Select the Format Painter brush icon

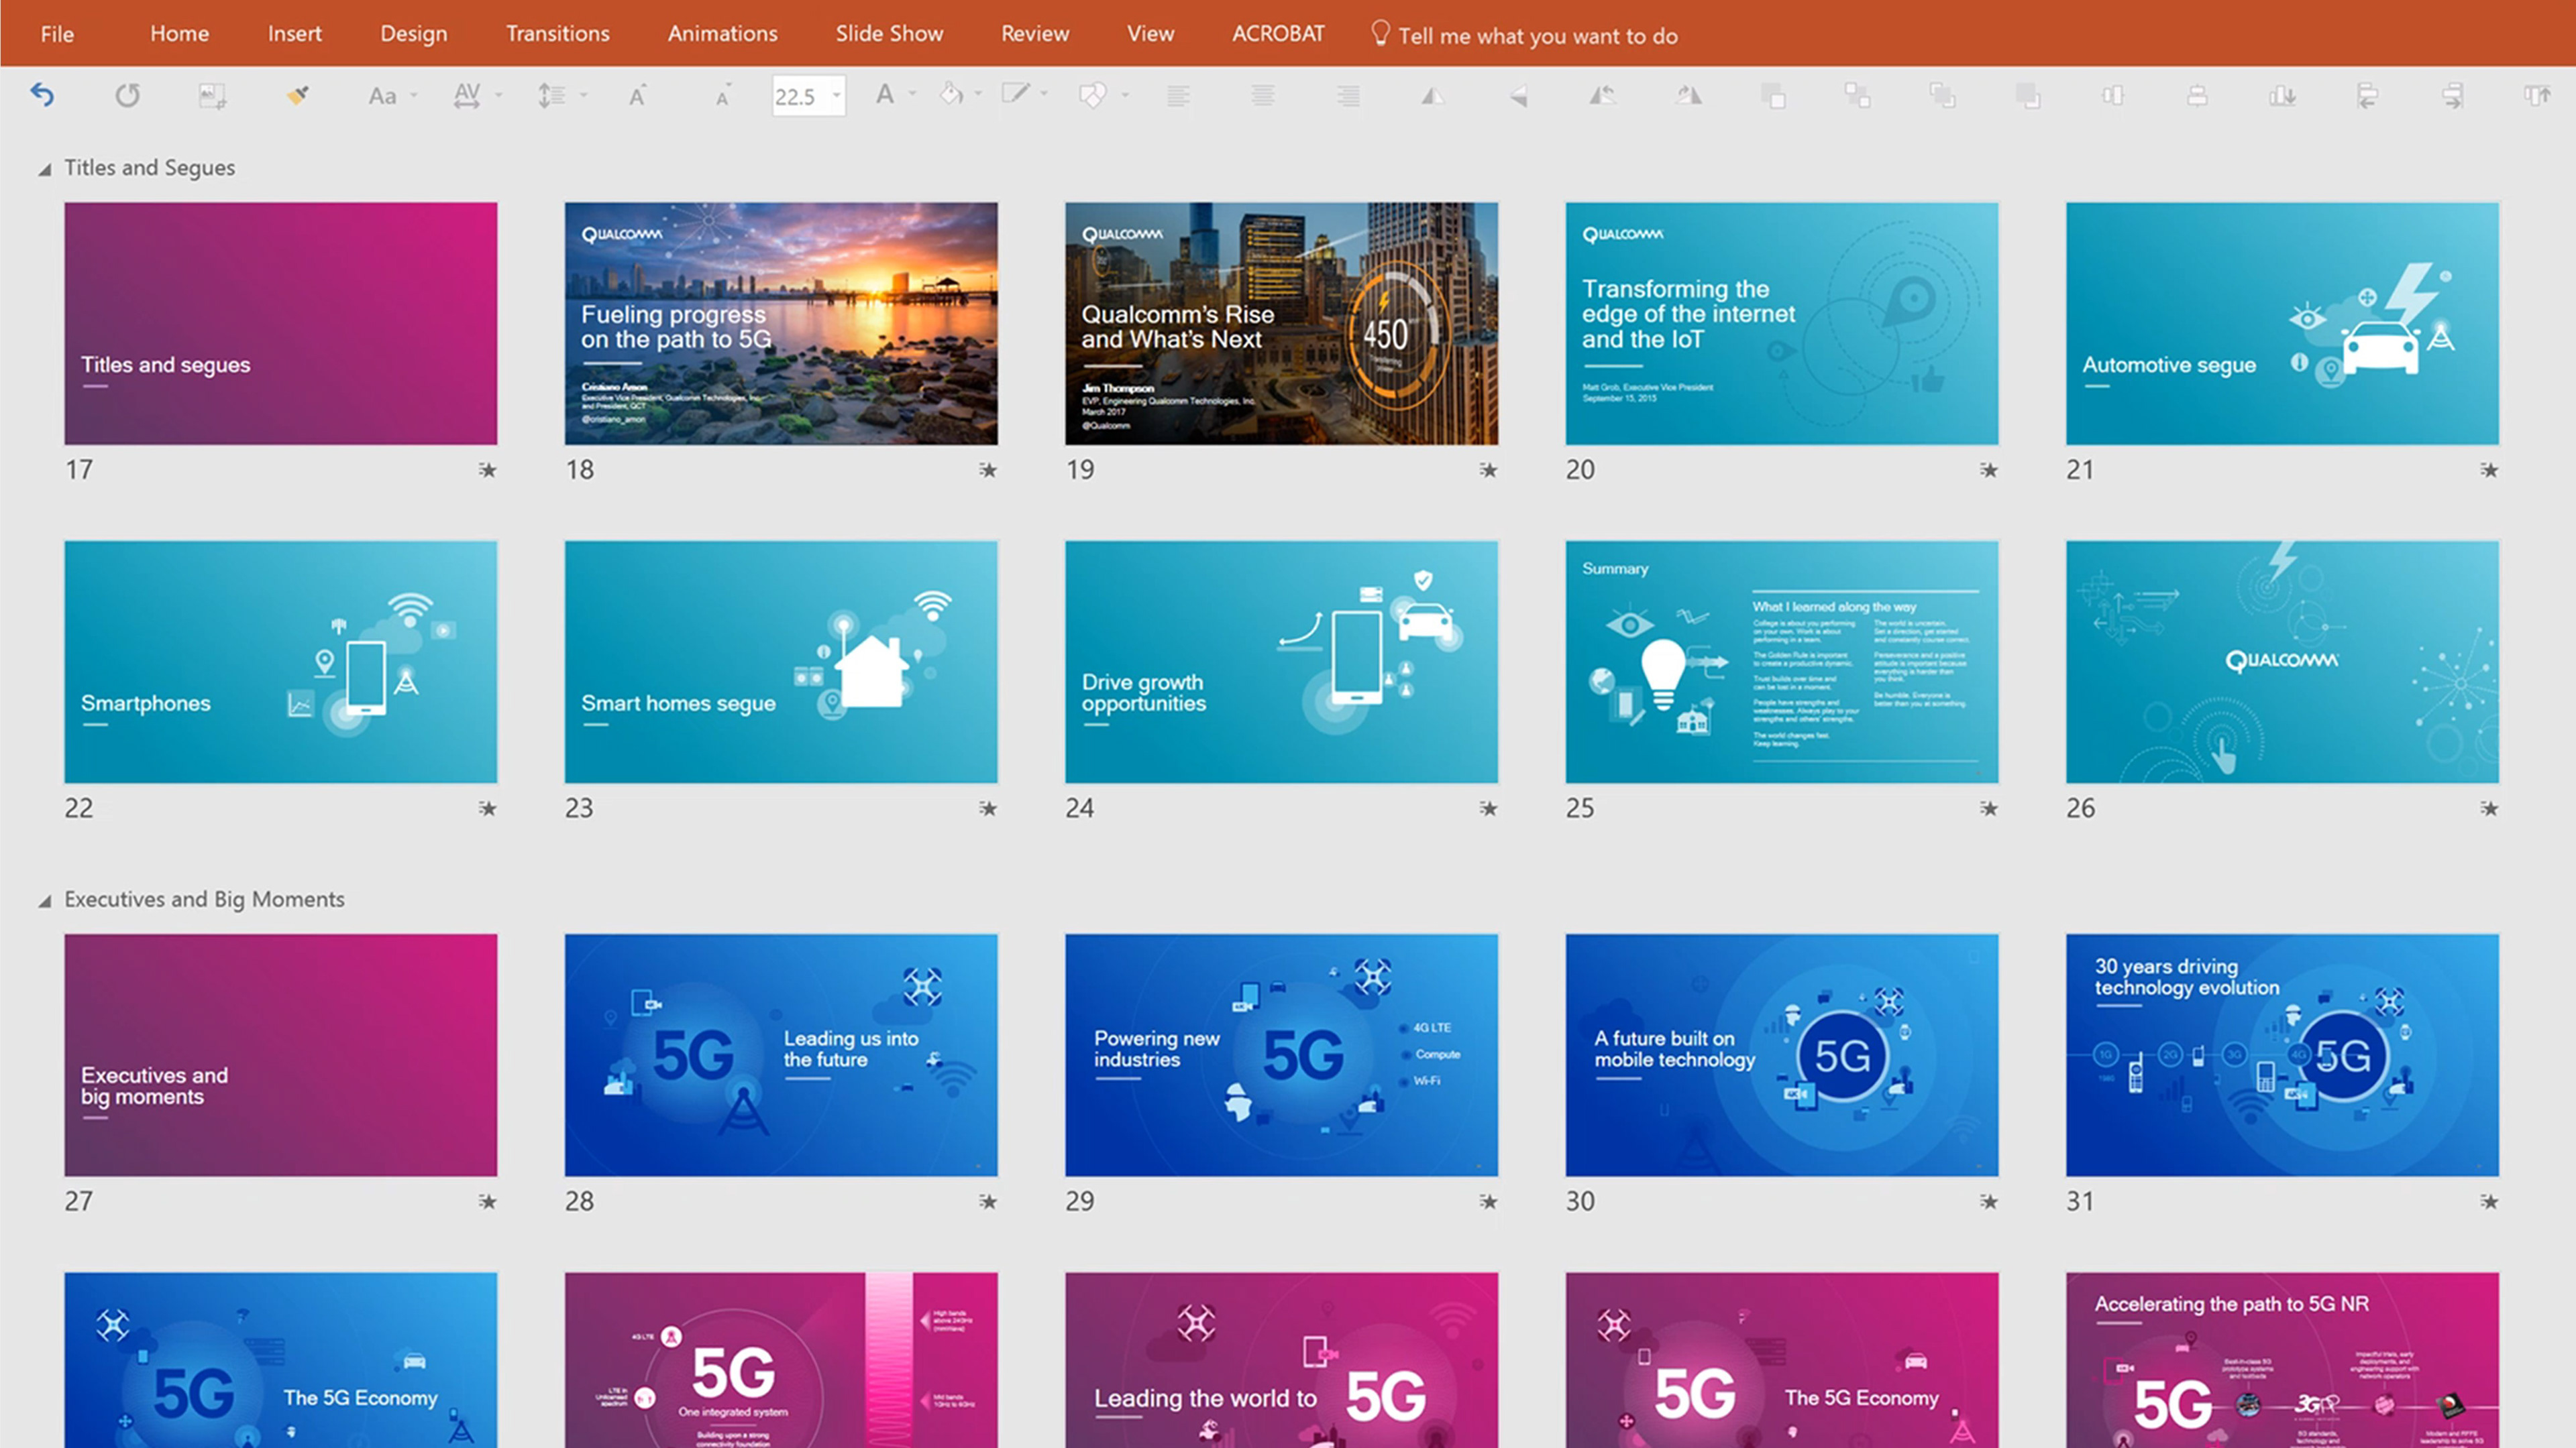point(297,95)
